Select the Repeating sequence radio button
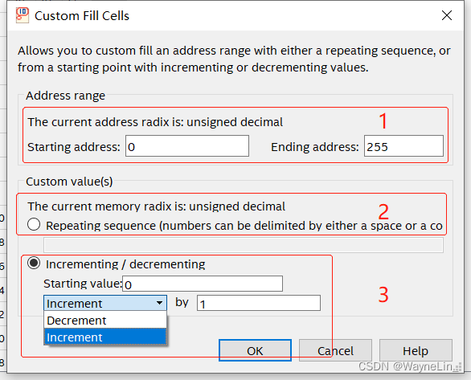471x380 pixels. point(34,224)
